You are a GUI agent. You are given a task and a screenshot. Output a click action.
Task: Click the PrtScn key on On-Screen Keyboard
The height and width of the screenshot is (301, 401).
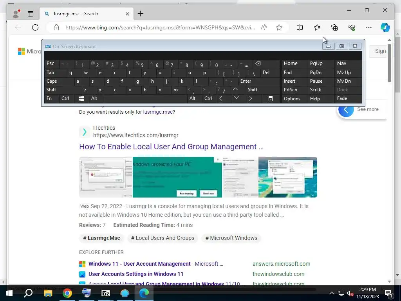click(294, 90)
